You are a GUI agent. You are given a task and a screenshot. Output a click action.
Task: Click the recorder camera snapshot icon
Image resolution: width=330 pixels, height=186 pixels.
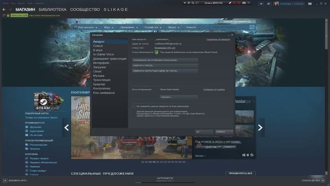click(244, 3)
